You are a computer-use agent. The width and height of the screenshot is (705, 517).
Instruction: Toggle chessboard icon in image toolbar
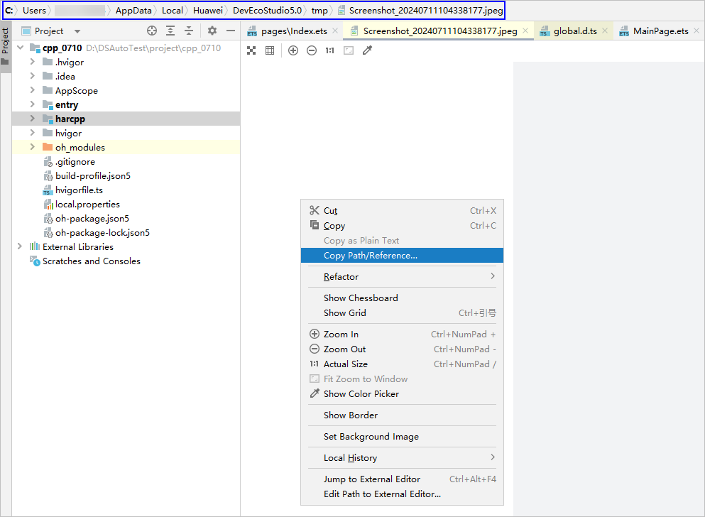pyautogui.click(x=251, y=50)
